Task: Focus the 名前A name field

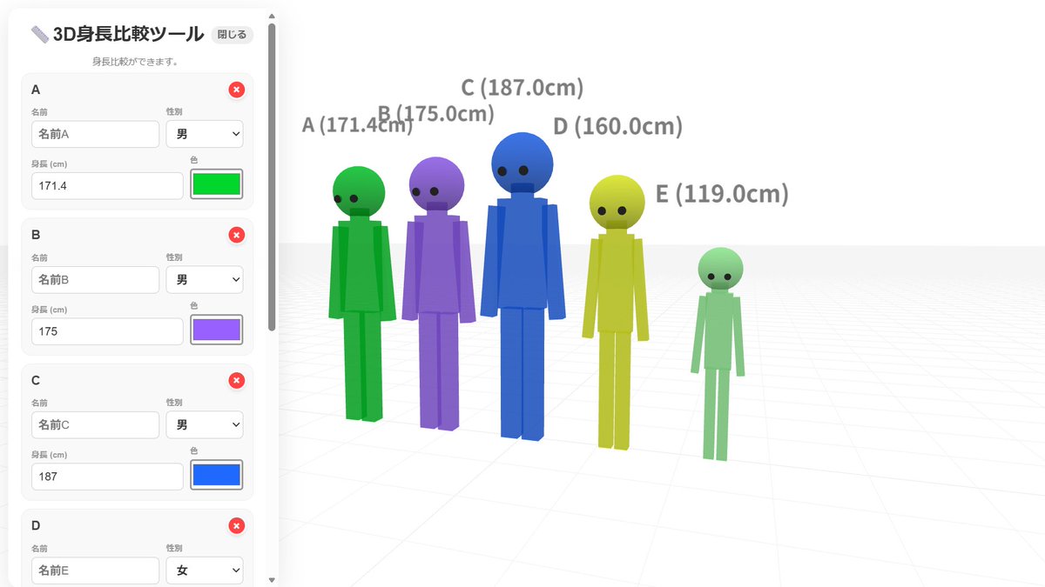Action: [x=96, y=134]
